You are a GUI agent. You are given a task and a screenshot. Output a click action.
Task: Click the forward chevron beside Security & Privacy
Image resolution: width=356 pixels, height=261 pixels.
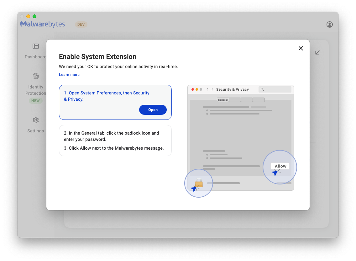click(x=212, y=89)
